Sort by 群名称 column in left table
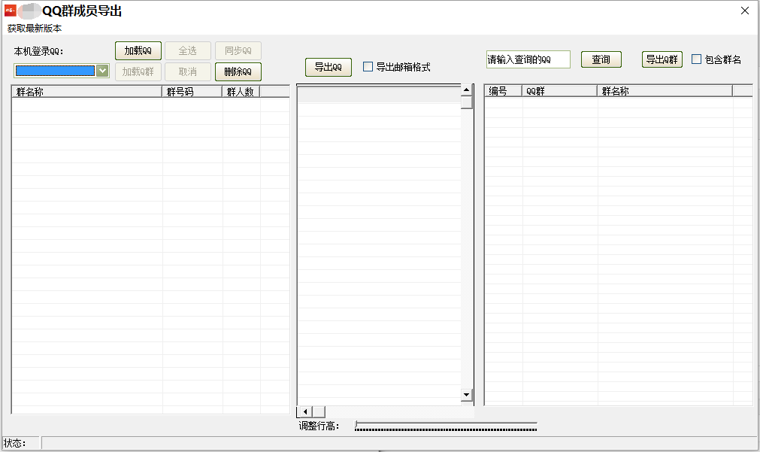Image resolution: width=760 pixels, height=452 pixels. 86,91
